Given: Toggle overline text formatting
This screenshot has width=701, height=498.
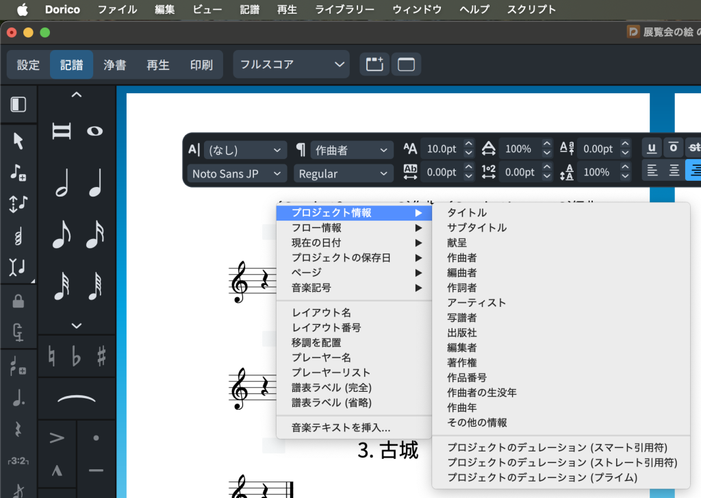Looking at the screenshot, I should (674, 148).
